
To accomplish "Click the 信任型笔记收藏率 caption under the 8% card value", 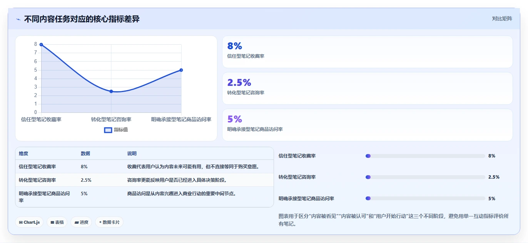I will 246,56.
